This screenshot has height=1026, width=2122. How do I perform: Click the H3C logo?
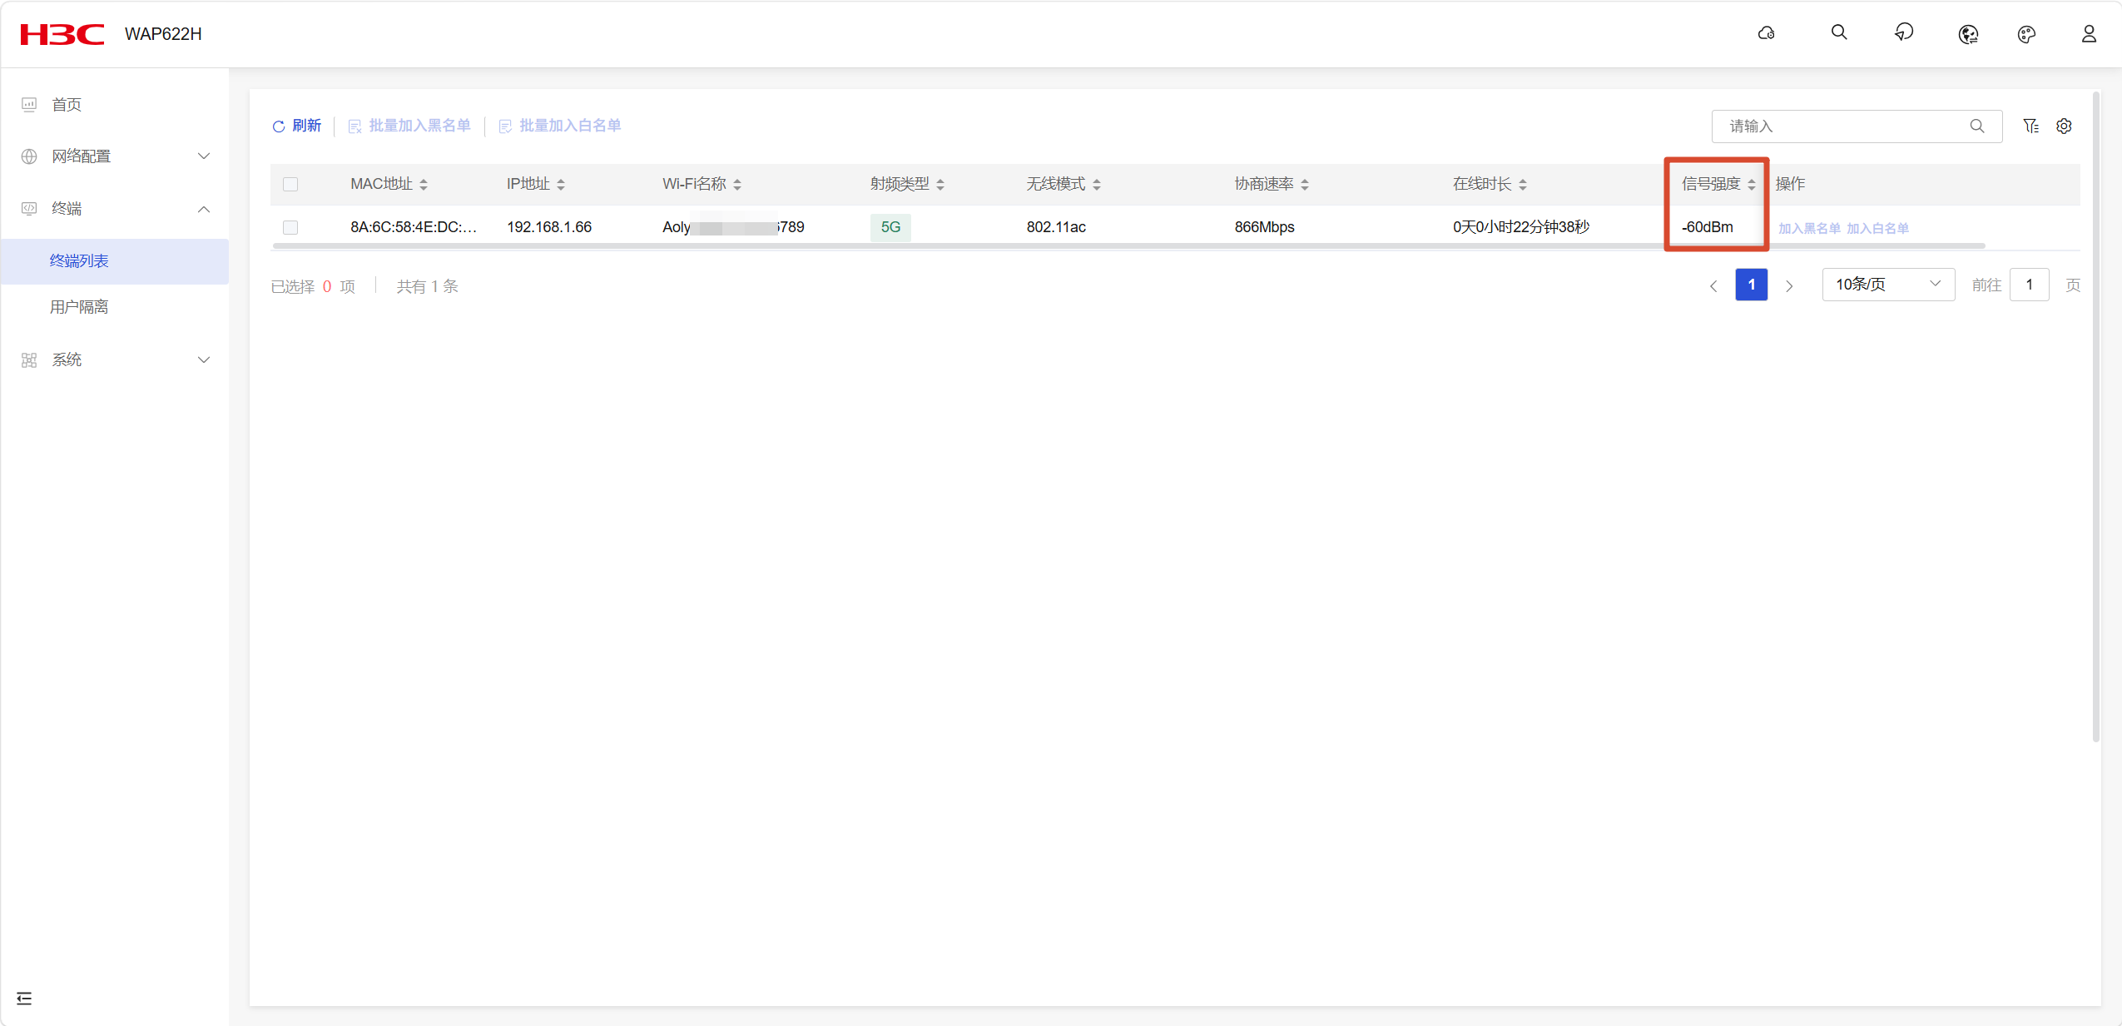click(x=62, y=34)
